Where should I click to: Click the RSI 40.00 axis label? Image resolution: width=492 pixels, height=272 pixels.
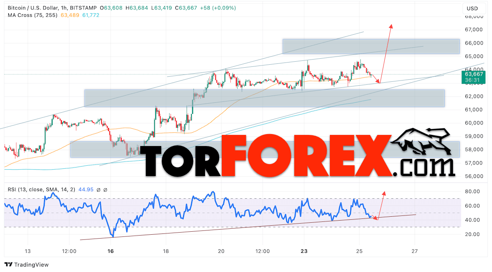tap(472, 220)
